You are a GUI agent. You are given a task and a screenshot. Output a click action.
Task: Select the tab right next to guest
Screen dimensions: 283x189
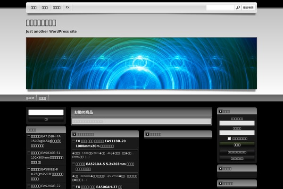point(42,98)
